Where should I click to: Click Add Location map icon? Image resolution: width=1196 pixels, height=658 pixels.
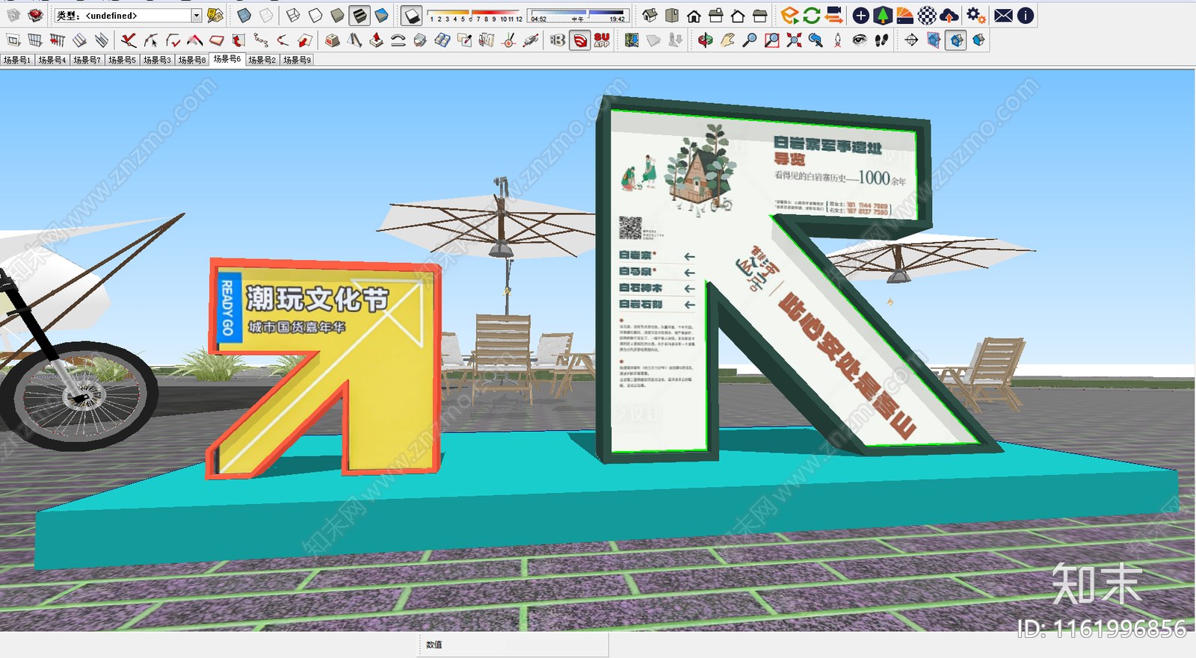click(x=632, y=40)
